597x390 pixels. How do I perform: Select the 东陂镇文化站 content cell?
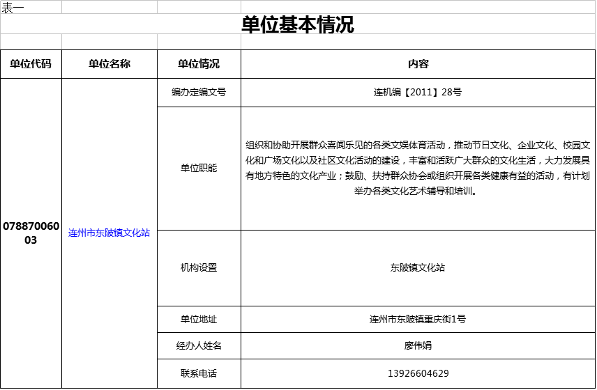click(418, 268)
